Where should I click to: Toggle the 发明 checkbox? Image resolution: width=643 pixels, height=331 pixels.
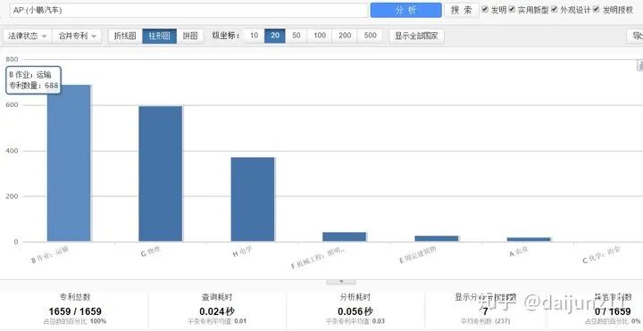point(485,9)
